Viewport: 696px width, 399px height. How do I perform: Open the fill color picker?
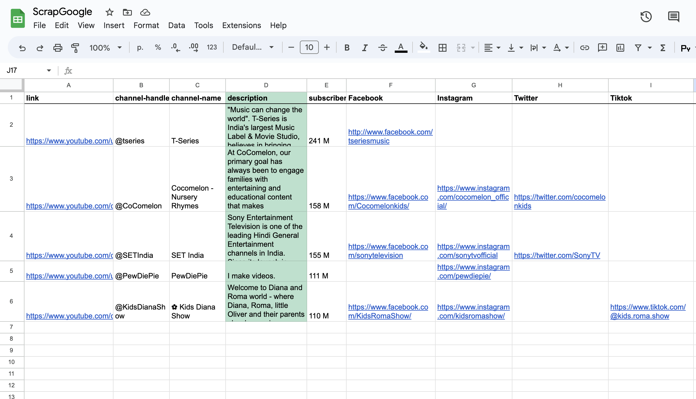coord(423,47)
